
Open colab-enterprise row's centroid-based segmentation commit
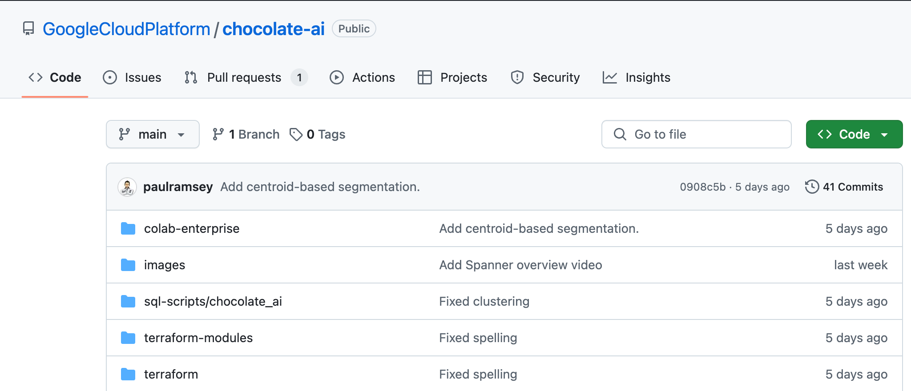coord(539,228)
